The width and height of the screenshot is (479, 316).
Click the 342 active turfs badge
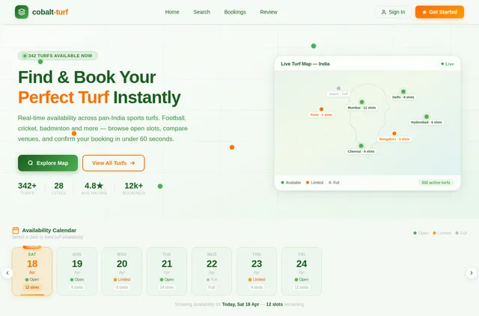[x=436, y=183]
